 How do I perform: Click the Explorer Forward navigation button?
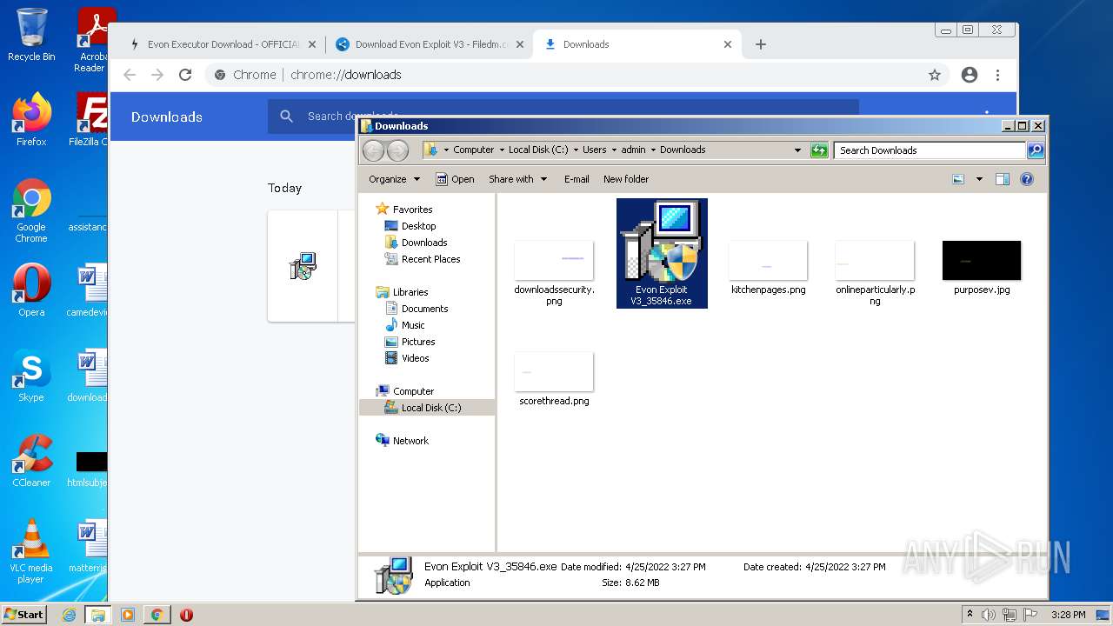pyautogui.click(x=397, y=150)
